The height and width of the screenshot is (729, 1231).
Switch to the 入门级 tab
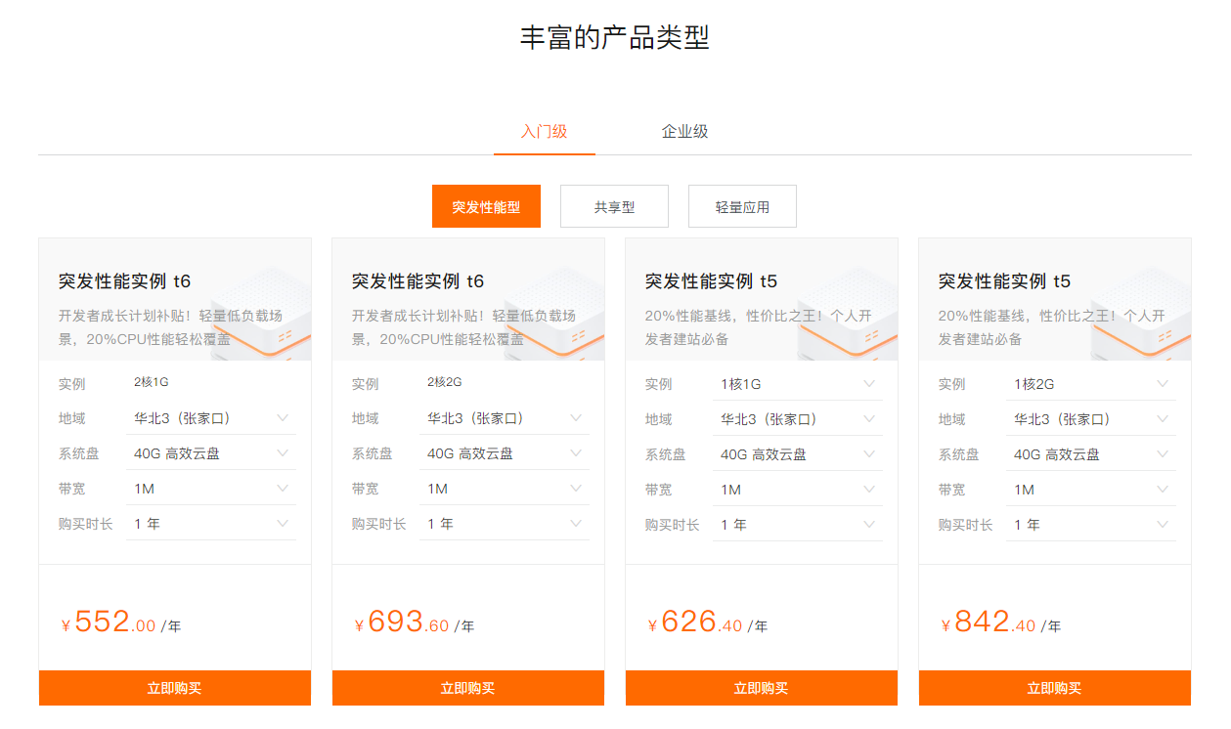pos(544,131)
